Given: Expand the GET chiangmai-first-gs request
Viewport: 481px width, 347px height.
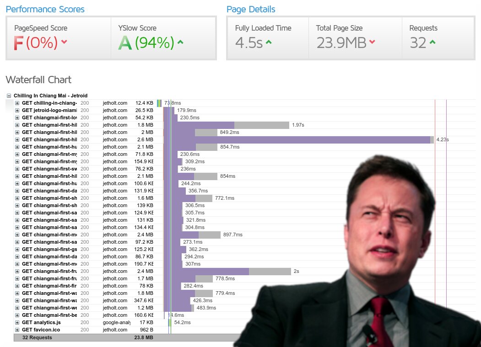Looking at the screenshot, I should tap(17, 250).
